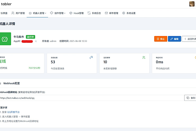Open the 系统设置 settings tab
Viewport: 196px width, 131px height.
tap(129, 13)
